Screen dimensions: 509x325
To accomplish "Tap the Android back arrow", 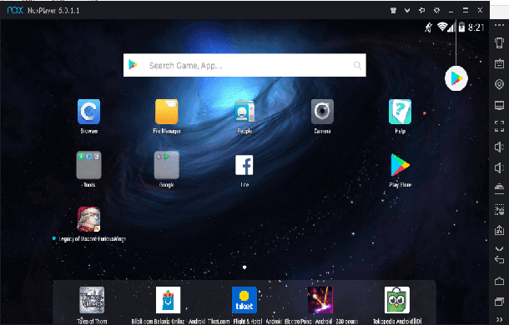I will (x=499, y=260).
